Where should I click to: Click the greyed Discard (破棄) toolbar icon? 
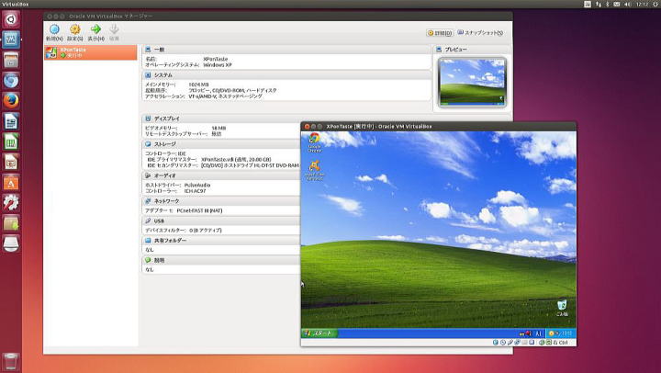point(114,29)
